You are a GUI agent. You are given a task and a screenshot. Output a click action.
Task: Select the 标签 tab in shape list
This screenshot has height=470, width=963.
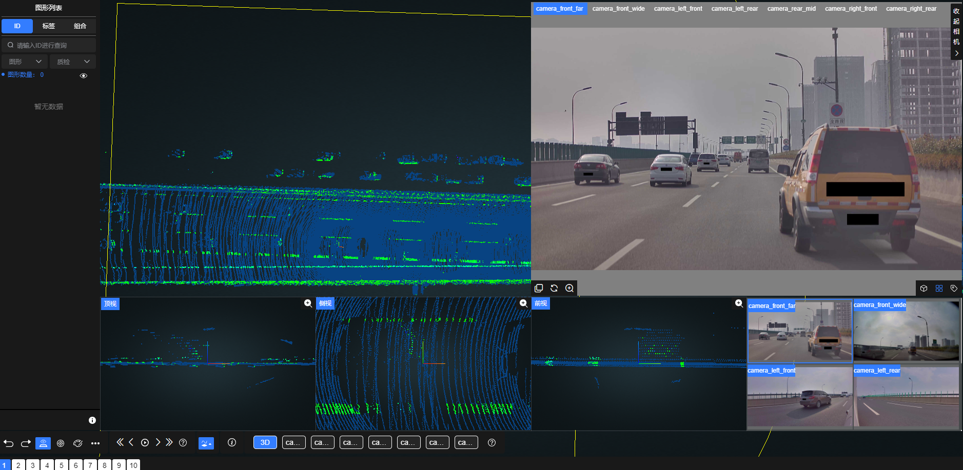[49, 26]
